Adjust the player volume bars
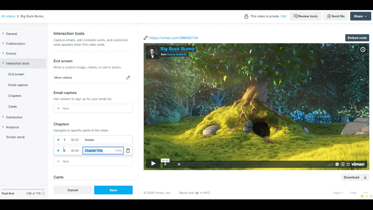This screenshot has height=210, width=373. pos(330,164)
